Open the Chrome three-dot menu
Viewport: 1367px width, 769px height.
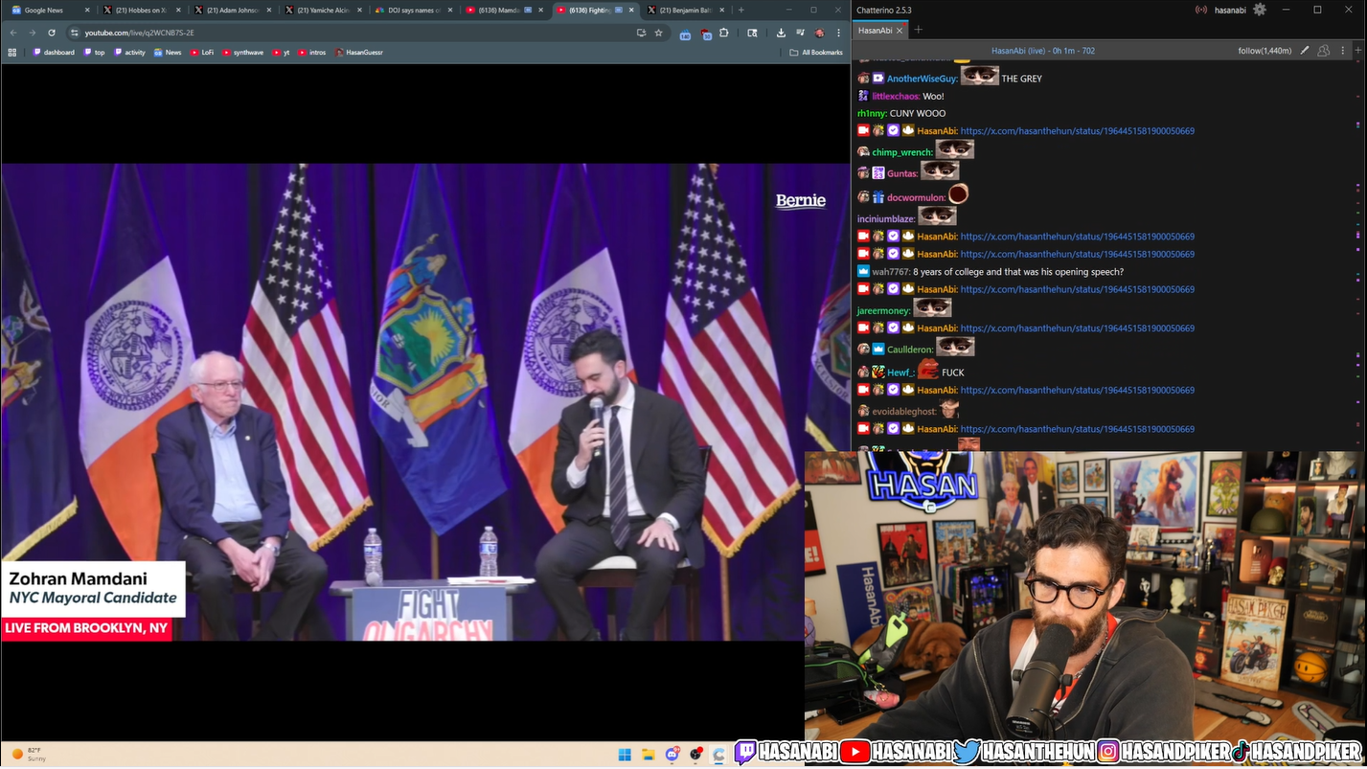tap(838, 33)
